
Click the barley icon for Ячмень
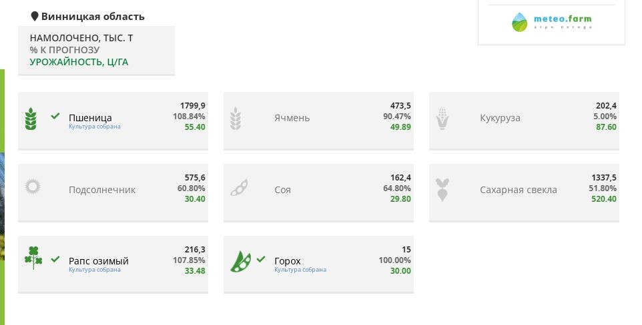[236, 119]
